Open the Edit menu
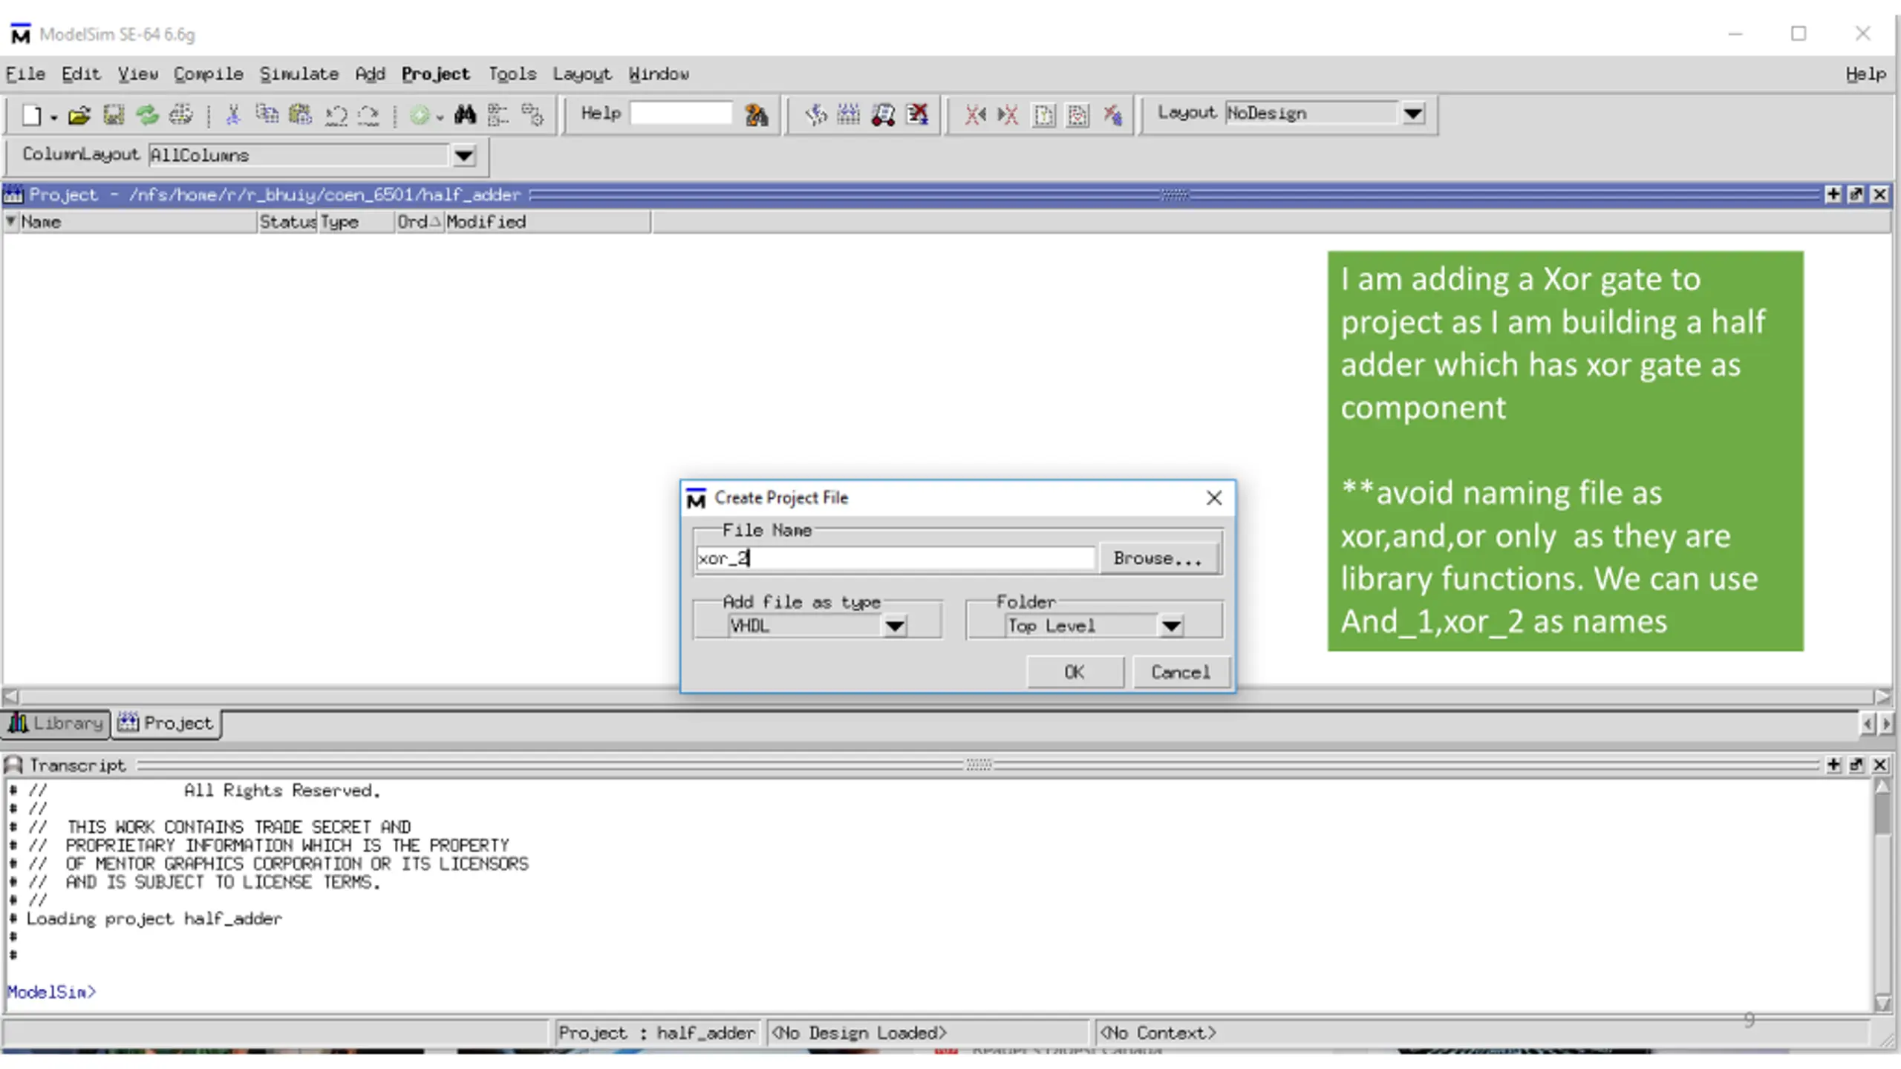 [x=81, y=74]
